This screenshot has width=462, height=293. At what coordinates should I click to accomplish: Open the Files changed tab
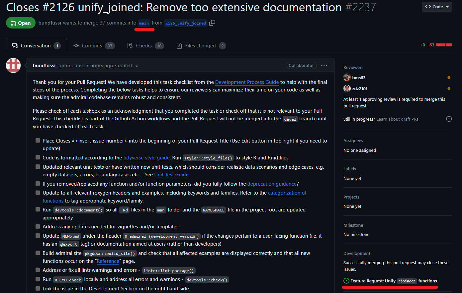point(201,46)
